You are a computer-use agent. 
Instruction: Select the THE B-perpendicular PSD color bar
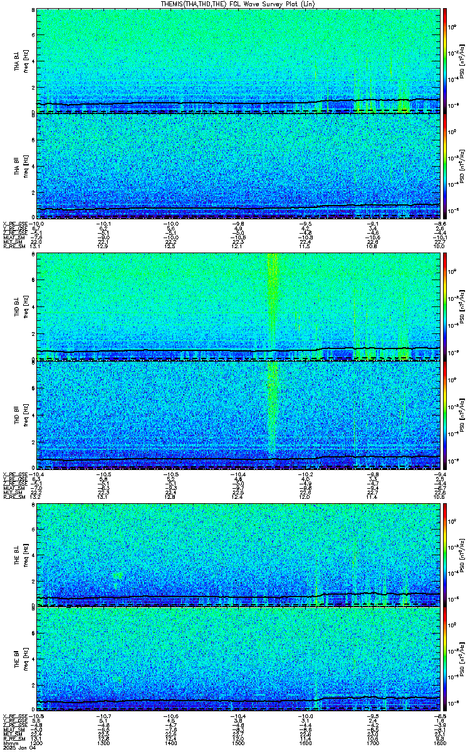[445, 554]
